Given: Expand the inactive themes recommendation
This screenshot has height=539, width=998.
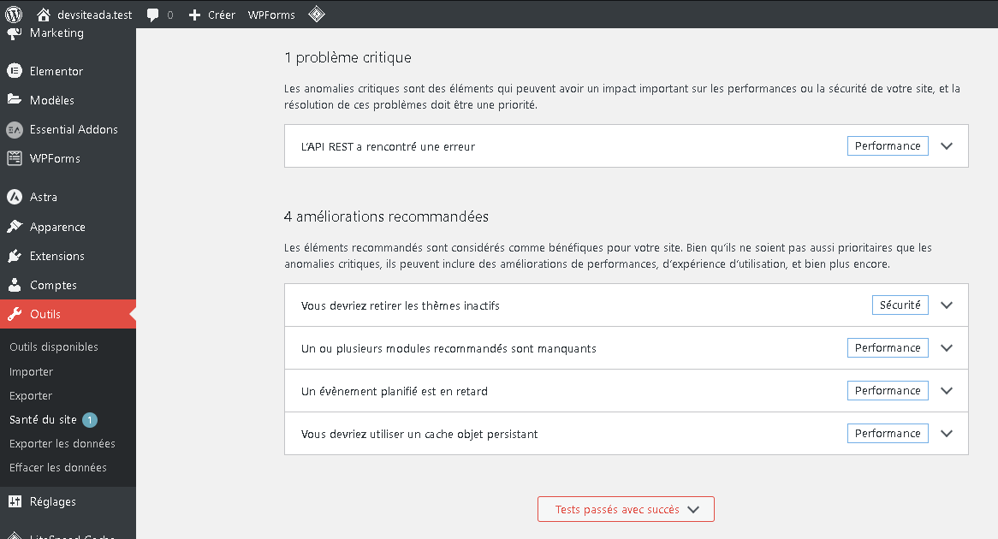Looking at the screenshot, I should [946, 305].
